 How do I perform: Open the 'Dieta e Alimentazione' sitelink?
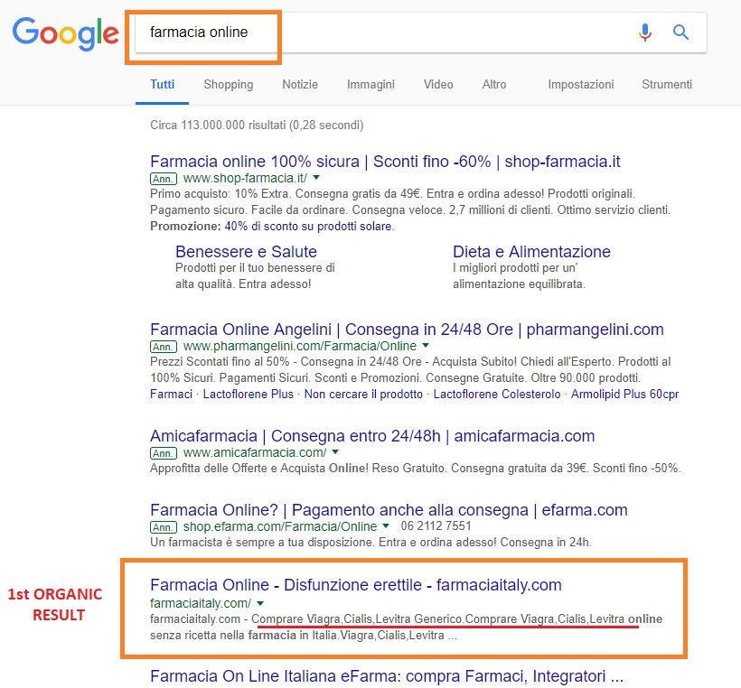[531, 252]
